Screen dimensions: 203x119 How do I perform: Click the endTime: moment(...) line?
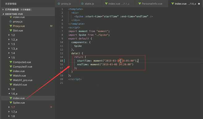[x=105, y=64]
